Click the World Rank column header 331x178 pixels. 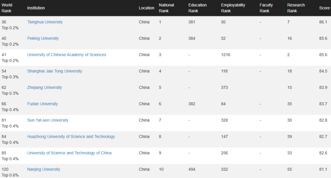coord(7,8)
